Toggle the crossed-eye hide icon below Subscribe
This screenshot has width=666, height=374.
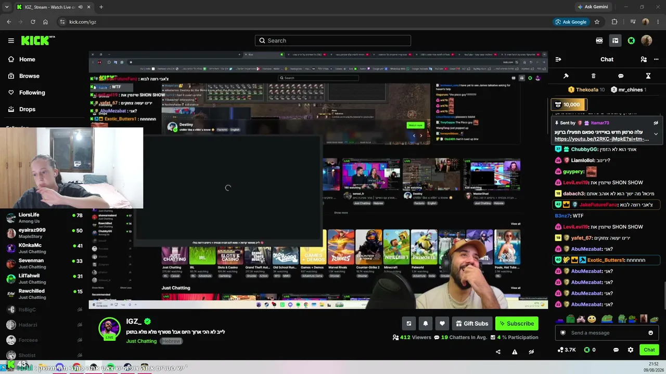(x=531, y=352)
